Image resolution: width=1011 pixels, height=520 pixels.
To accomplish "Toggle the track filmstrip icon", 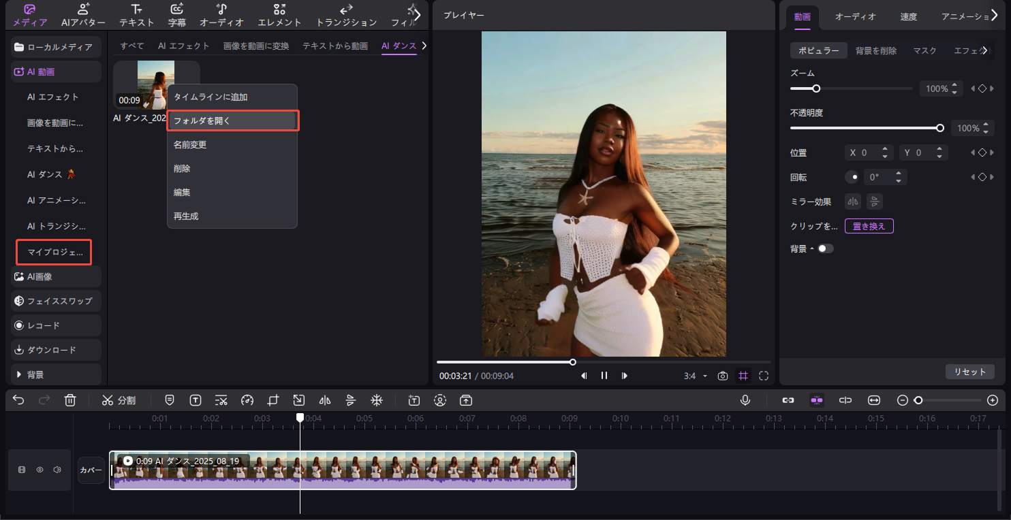I will point(22,470).
